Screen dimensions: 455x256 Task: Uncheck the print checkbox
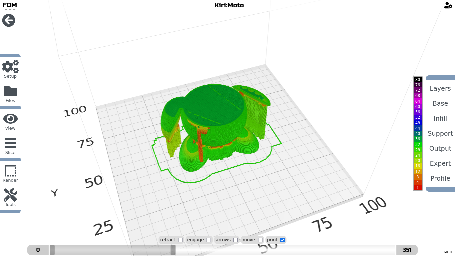[x=282, y=240]
